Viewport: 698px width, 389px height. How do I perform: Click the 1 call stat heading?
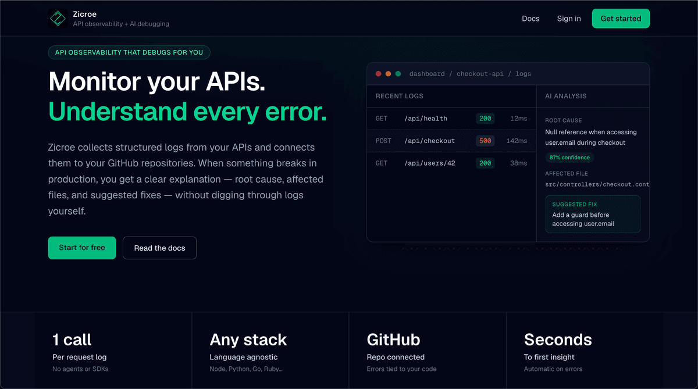[72, 340]
